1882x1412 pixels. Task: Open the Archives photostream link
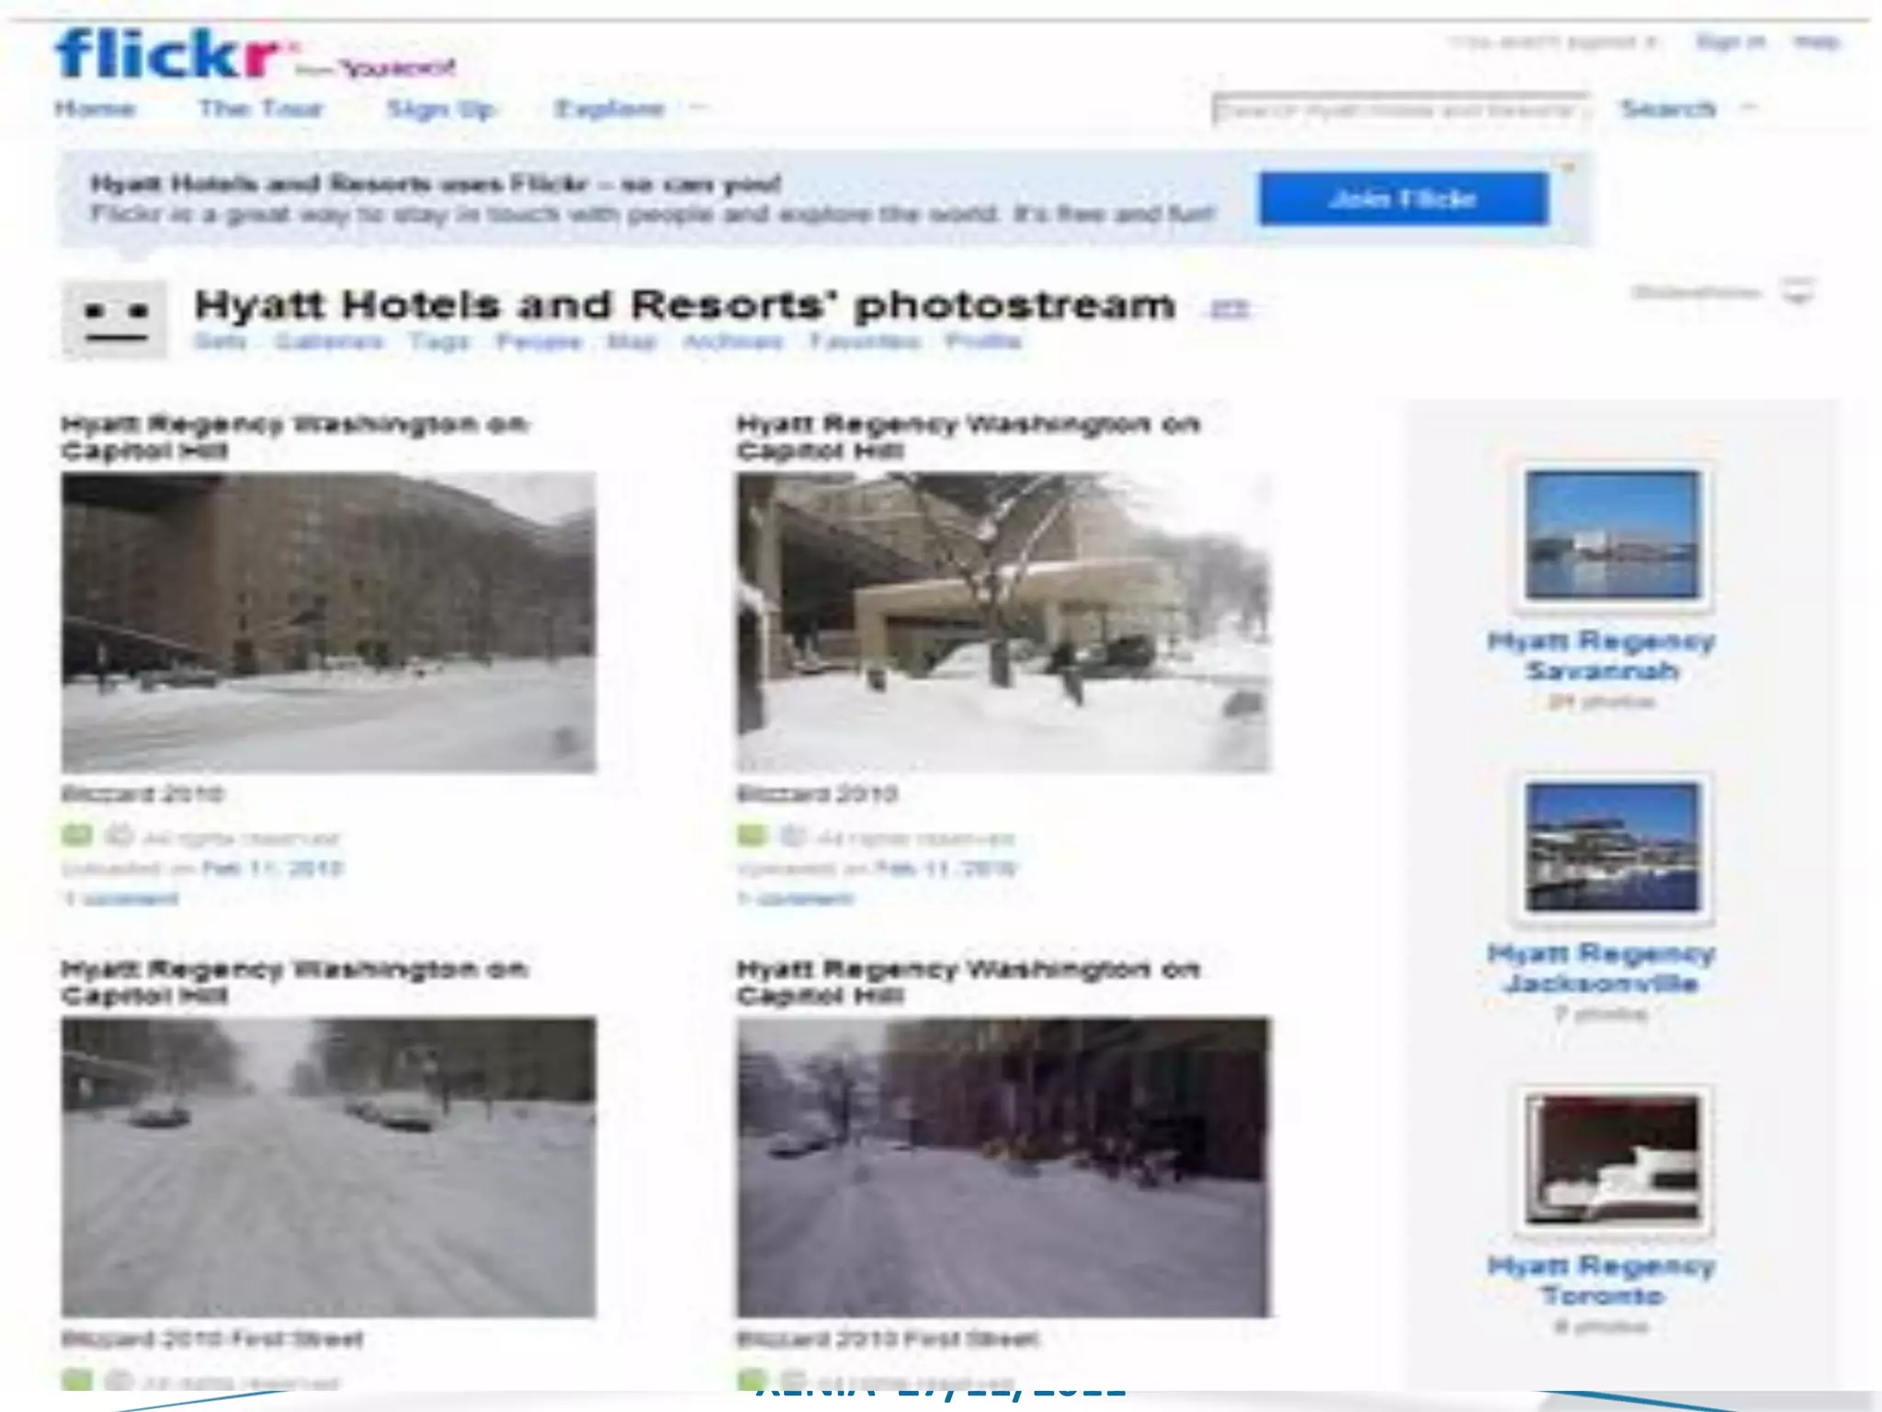pos(732,342)
